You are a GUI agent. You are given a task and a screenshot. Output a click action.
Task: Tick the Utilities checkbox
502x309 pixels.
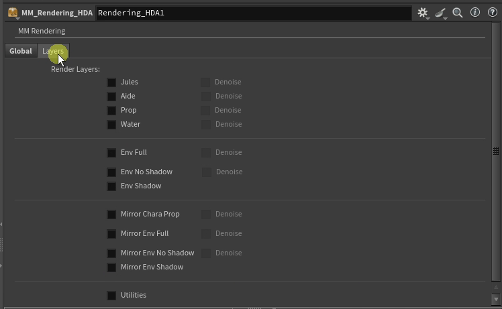click(x=111, y=296)
